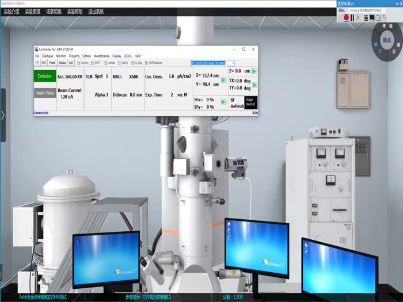Screen dimensions: 403x302
Task: Open the 实验原理 menu item
Action: (x=32, y=12)
